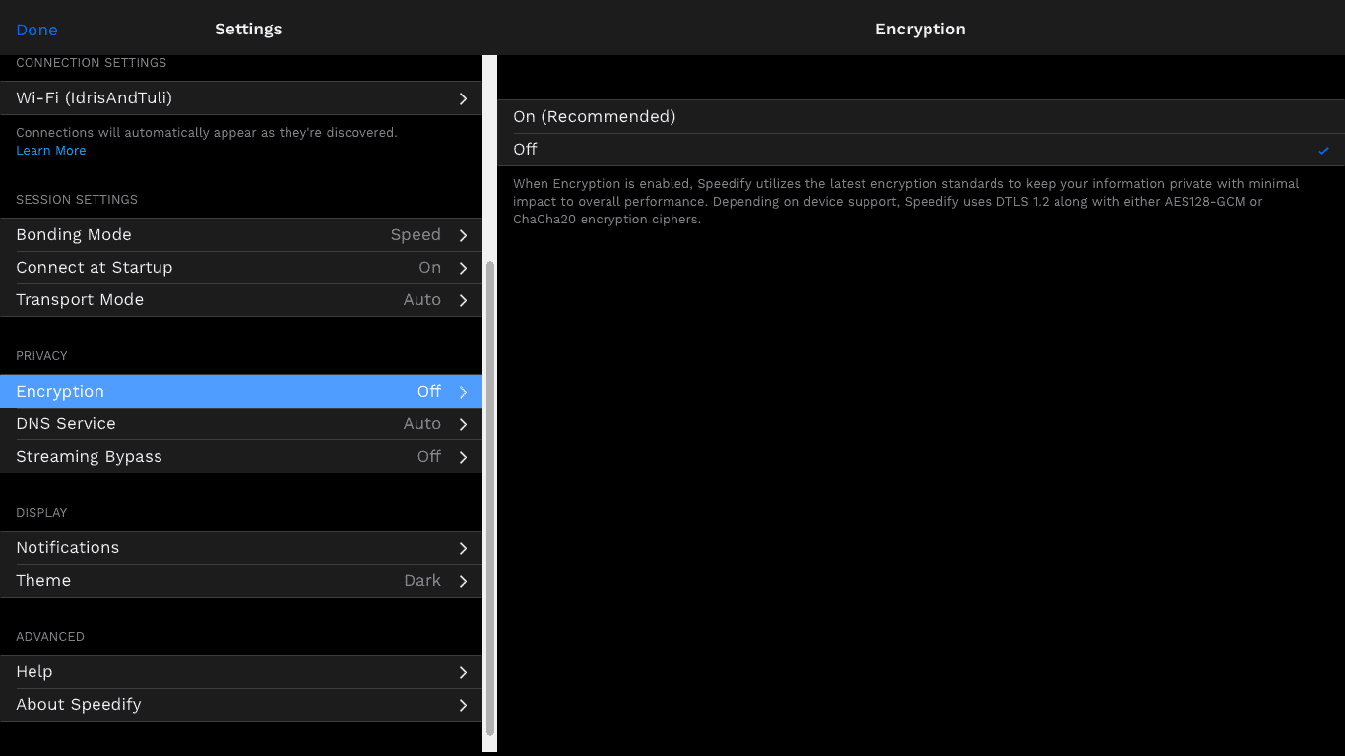The image size is (1345, 756).
Task: Click the Off value of Streaming Bypass
Action: [429, 457]
